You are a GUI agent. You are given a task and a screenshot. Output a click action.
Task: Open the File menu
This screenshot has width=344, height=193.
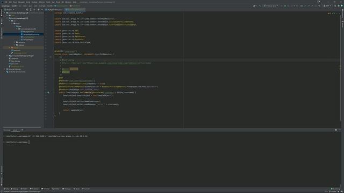pos(6,2)
